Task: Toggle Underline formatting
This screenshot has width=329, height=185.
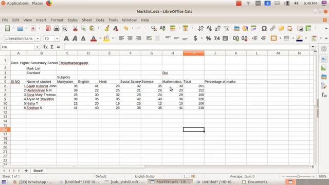Action: click(83, 39)
